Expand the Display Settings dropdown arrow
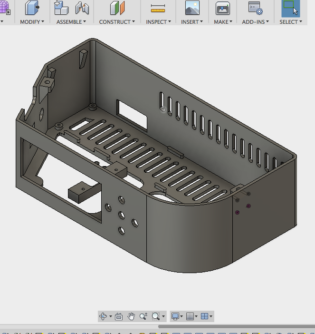 [181, 316]
